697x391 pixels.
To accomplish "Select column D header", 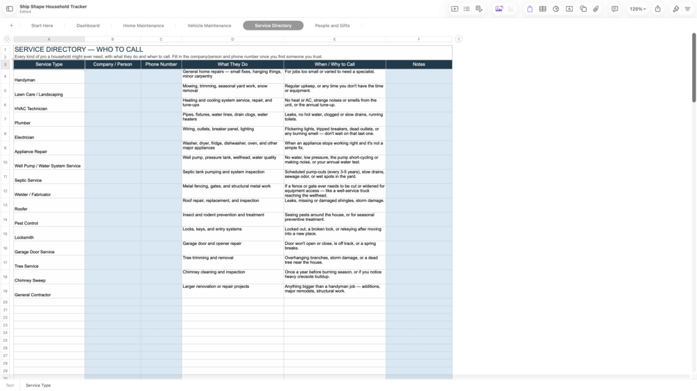I will click(x=232, y=39).
